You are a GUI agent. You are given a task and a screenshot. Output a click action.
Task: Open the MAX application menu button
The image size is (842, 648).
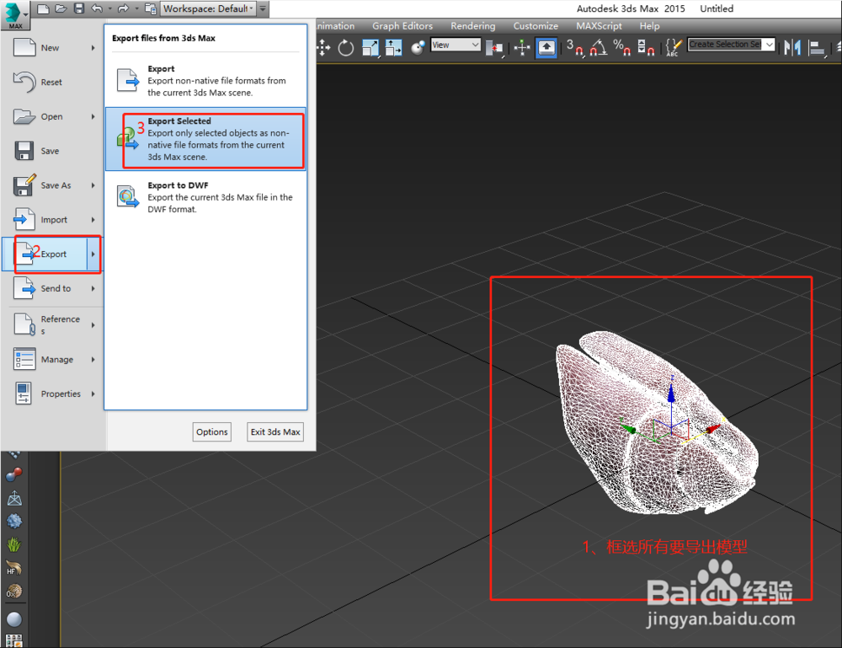[x=15, y=15]
